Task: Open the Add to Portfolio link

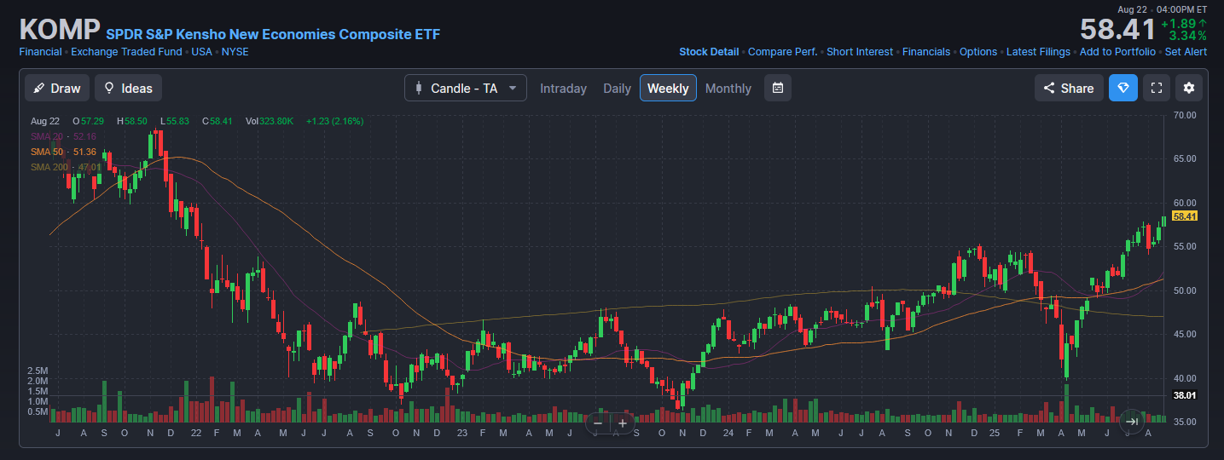Action: click(x=1117, y=52)
